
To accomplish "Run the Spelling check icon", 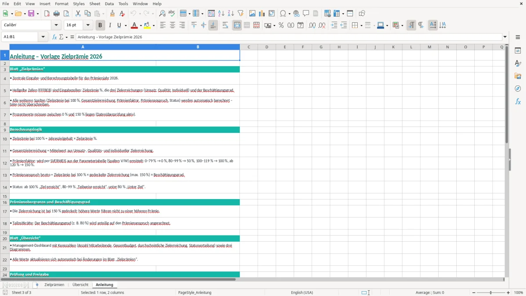I will 172,14.
